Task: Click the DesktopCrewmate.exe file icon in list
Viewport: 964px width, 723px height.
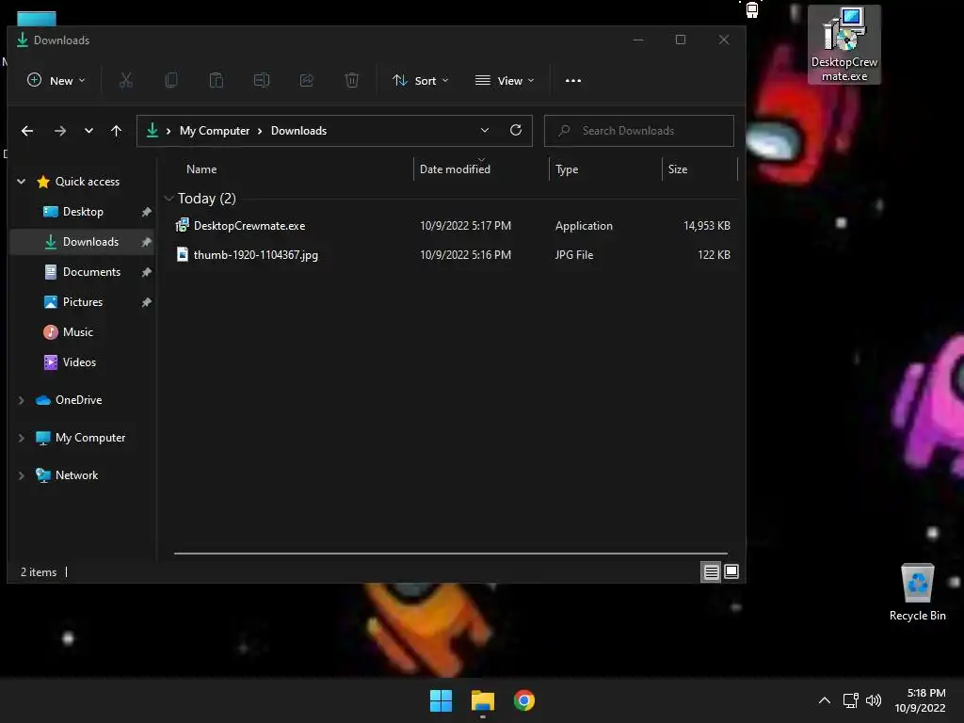Action: [x=183, y=225]
